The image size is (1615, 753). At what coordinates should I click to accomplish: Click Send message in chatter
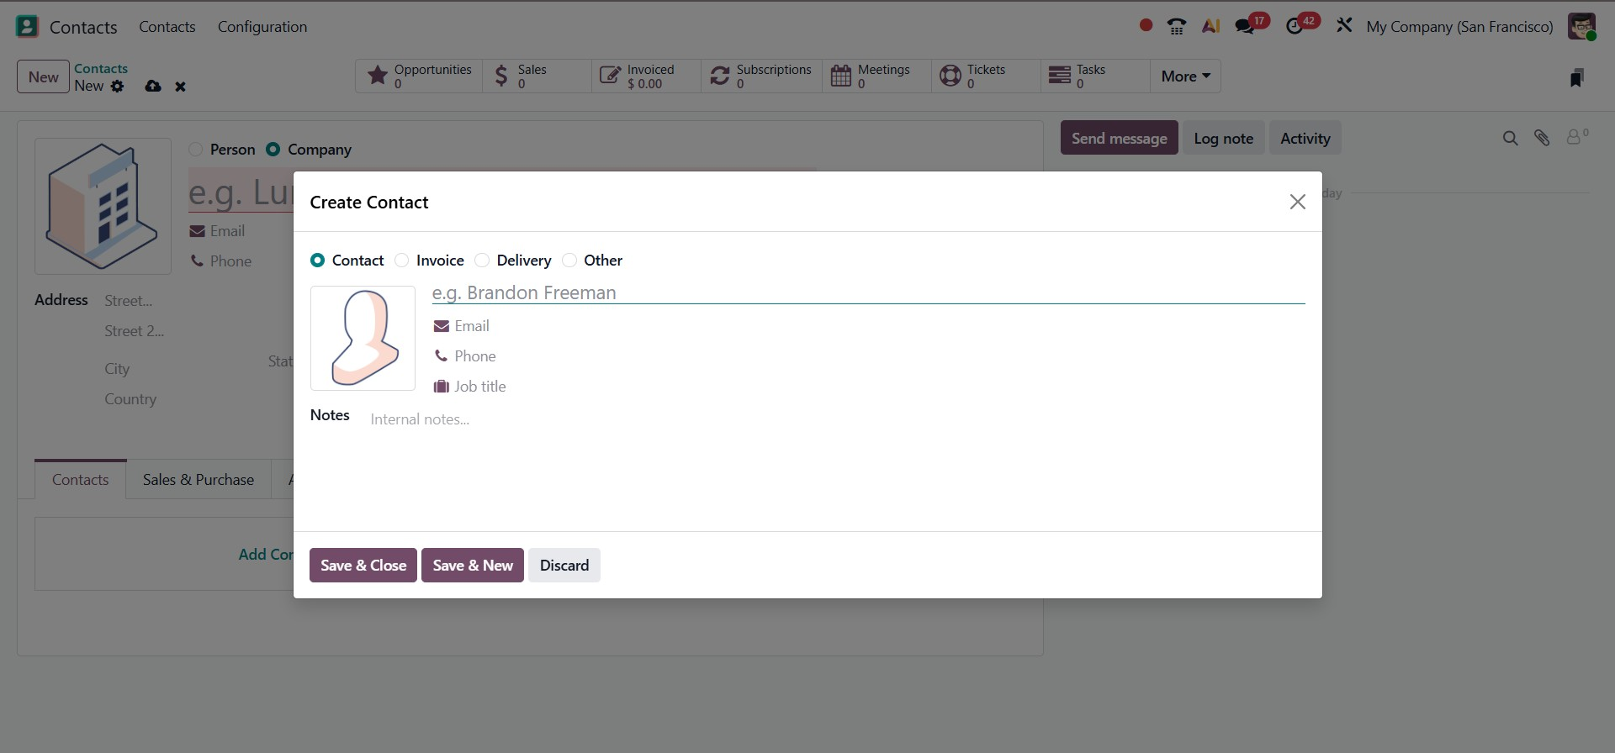click(x=1119, y=138)
